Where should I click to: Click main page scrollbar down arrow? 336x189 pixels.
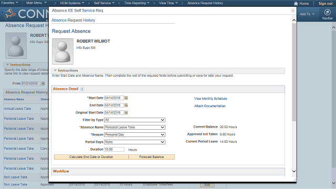(334, 183)
